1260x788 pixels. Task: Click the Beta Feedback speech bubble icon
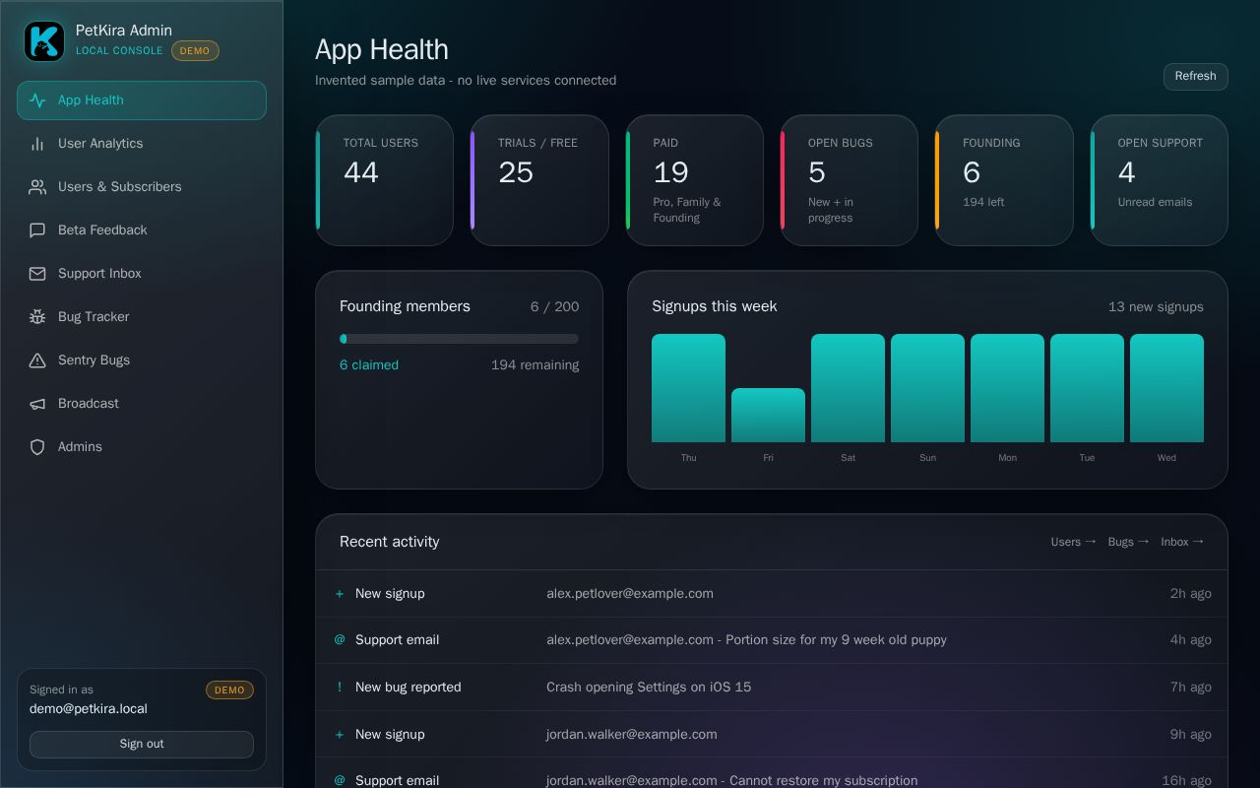(37, 230)
